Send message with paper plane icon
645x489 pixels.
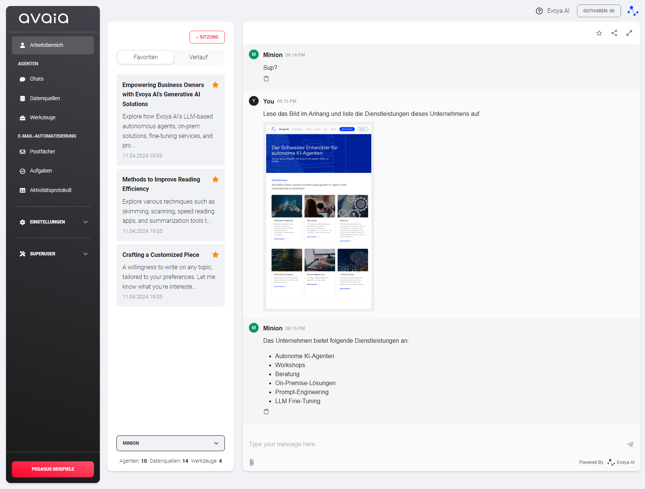[x=630, y=444]
